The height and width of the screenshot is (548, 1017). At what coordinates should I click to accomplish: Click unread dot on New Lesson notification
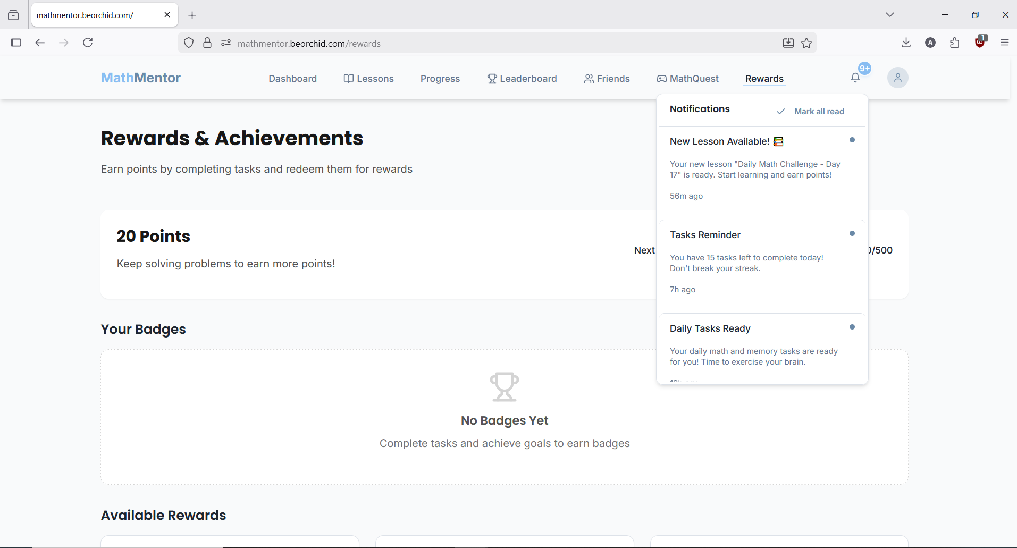point(852,140)
